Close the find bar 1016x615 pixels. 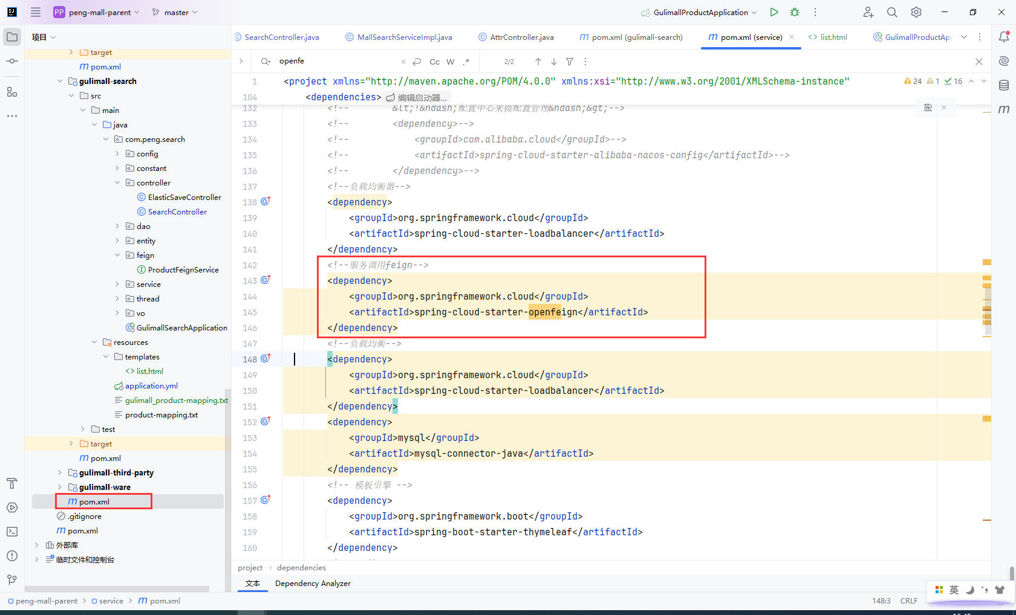click(979, 62)
